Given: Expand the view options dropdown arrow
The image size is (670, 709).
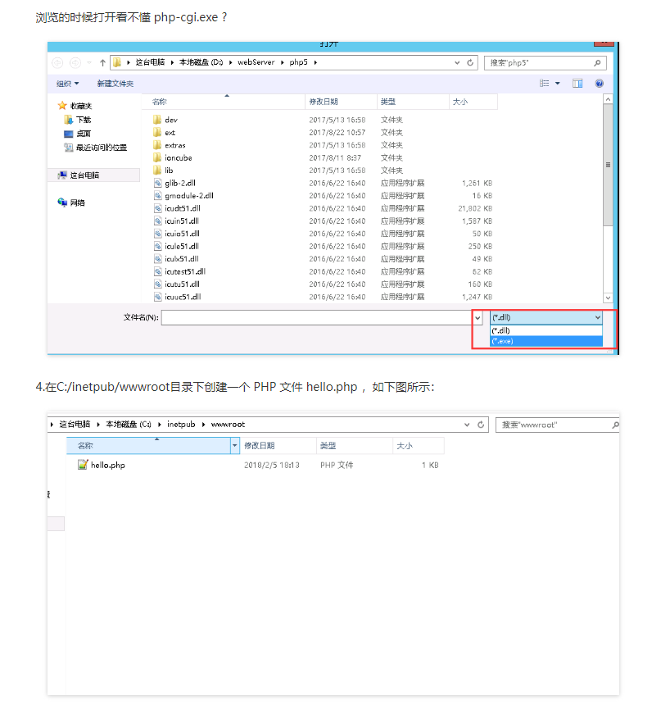Looking at the screenshot, I should 558,84.
